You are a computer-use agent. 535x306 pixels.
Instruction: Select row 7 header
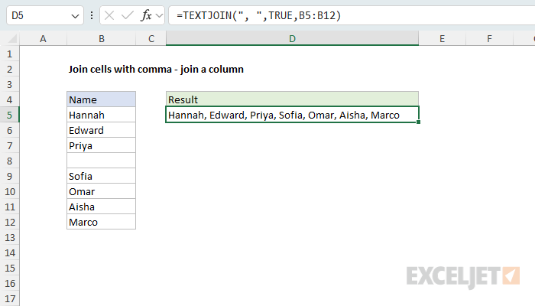point(9,146)
